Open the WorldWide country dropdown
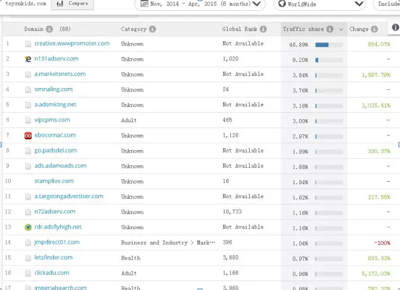The height and width of the screenshot is (290, 400). 319,4
